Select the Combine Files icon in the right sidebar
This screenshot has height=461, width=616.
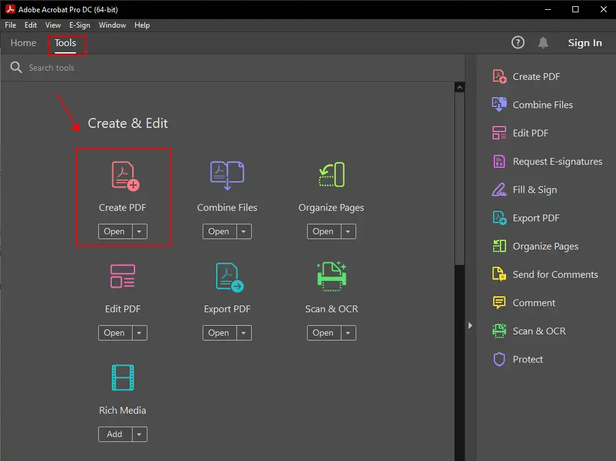(x=499, y=104)
